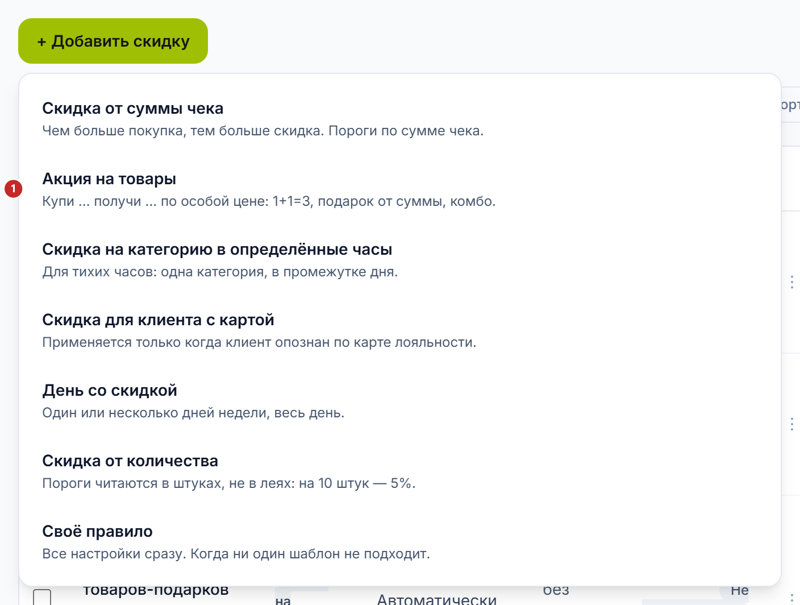Tick the checkbox beside the товаров-подарков row
This screenshot has width=800, height=605.
click(42, 597)
